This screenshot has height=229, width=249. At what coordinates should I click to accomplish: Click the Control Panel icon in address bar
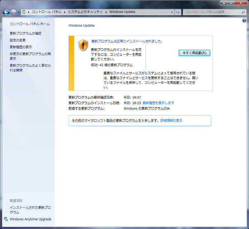tap(24, 12)
